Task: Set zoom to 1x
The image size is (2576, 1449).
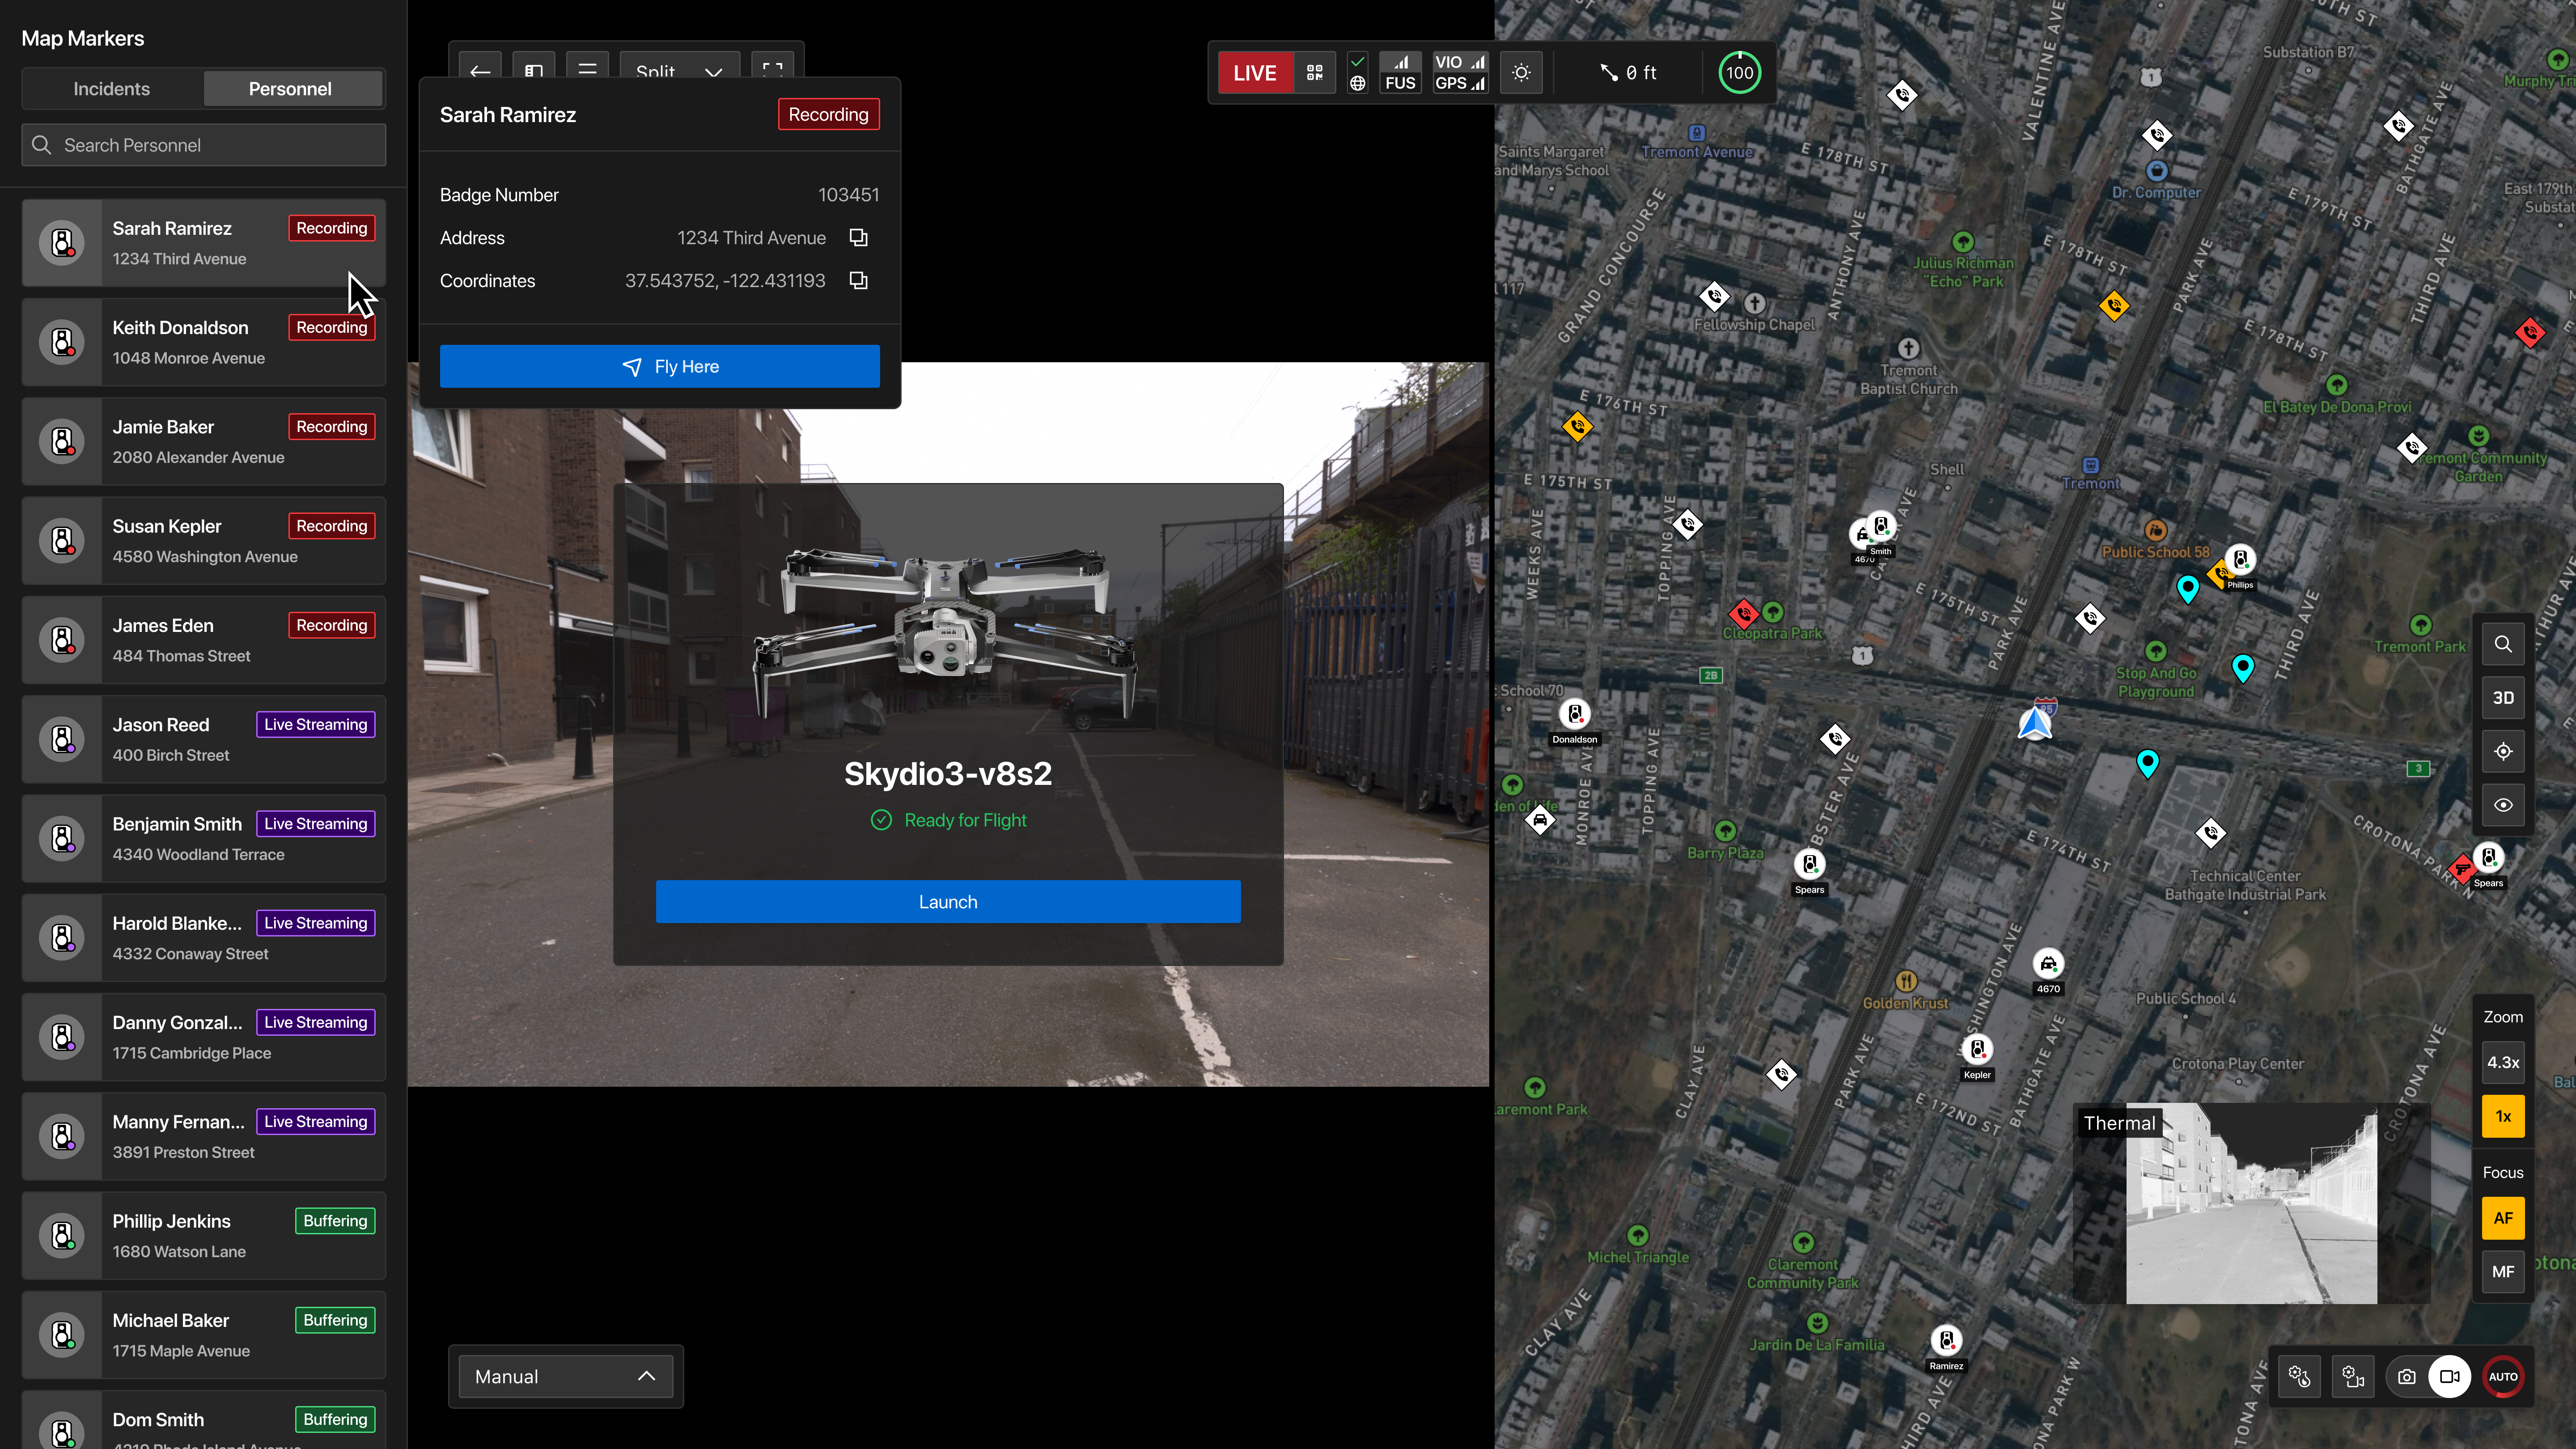Action: tap(2503, 1116)
